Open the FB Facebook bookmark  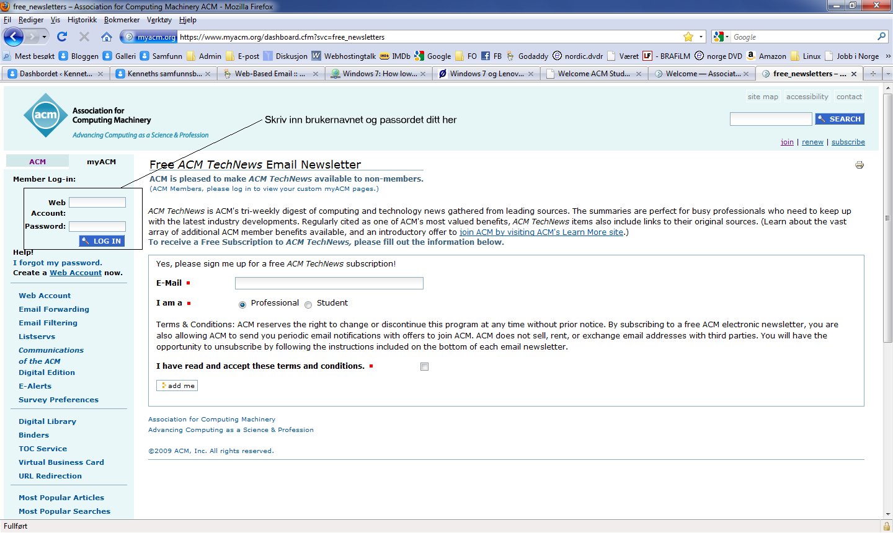tap(492, 56)
